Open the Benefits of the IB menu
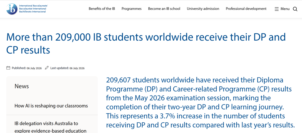Viewport: 302px width, 133px height. [x=102, y=9]
